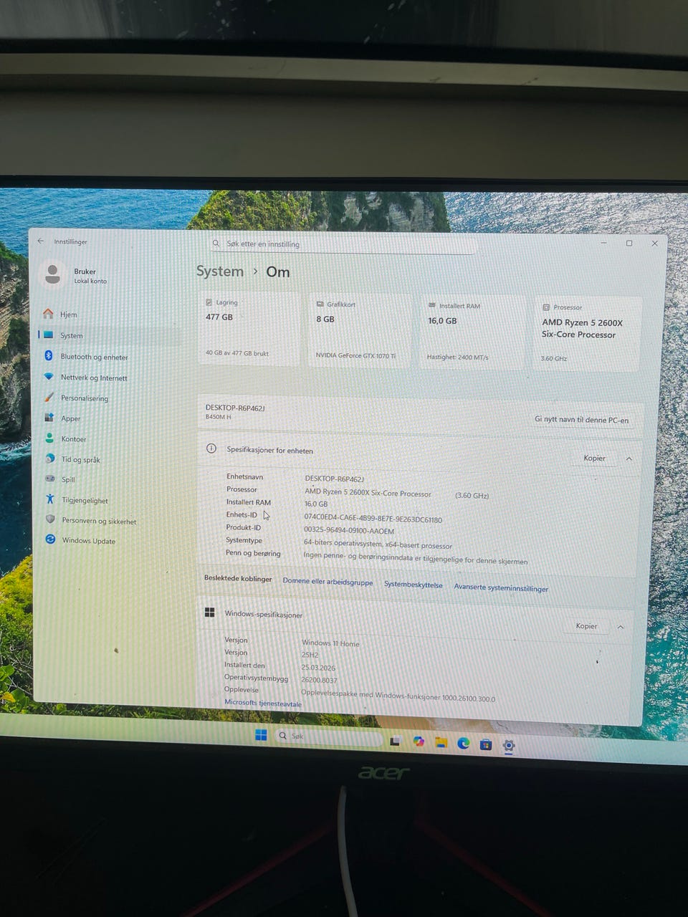Image resolution: width=688 pixels, height=917 pixels.
Task: Open Kontoer settings
Action: (x=73, y=439)
